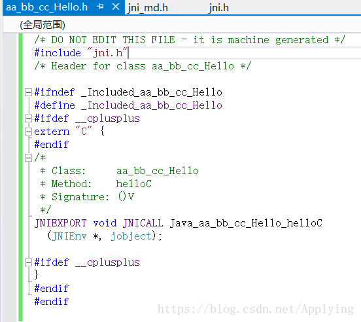This screenshot has height=322, width=361.
Task: Click the Class: aa_bb_cc_Hello comment line
Action: coord(119,171)
